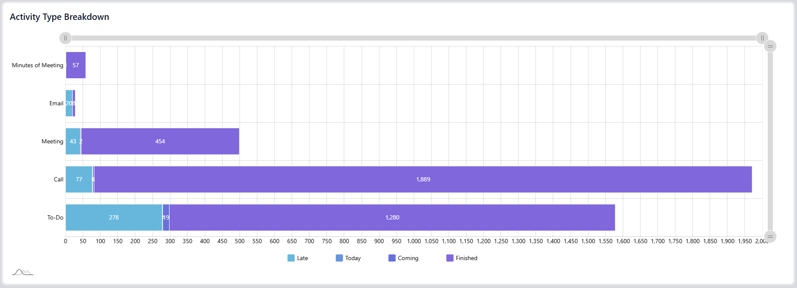Image resolution: width=797 pixels, height=288 pixels.
Task: Grab the left grip of the horizontal scrollbar
Action: click(x=65, y=38)
